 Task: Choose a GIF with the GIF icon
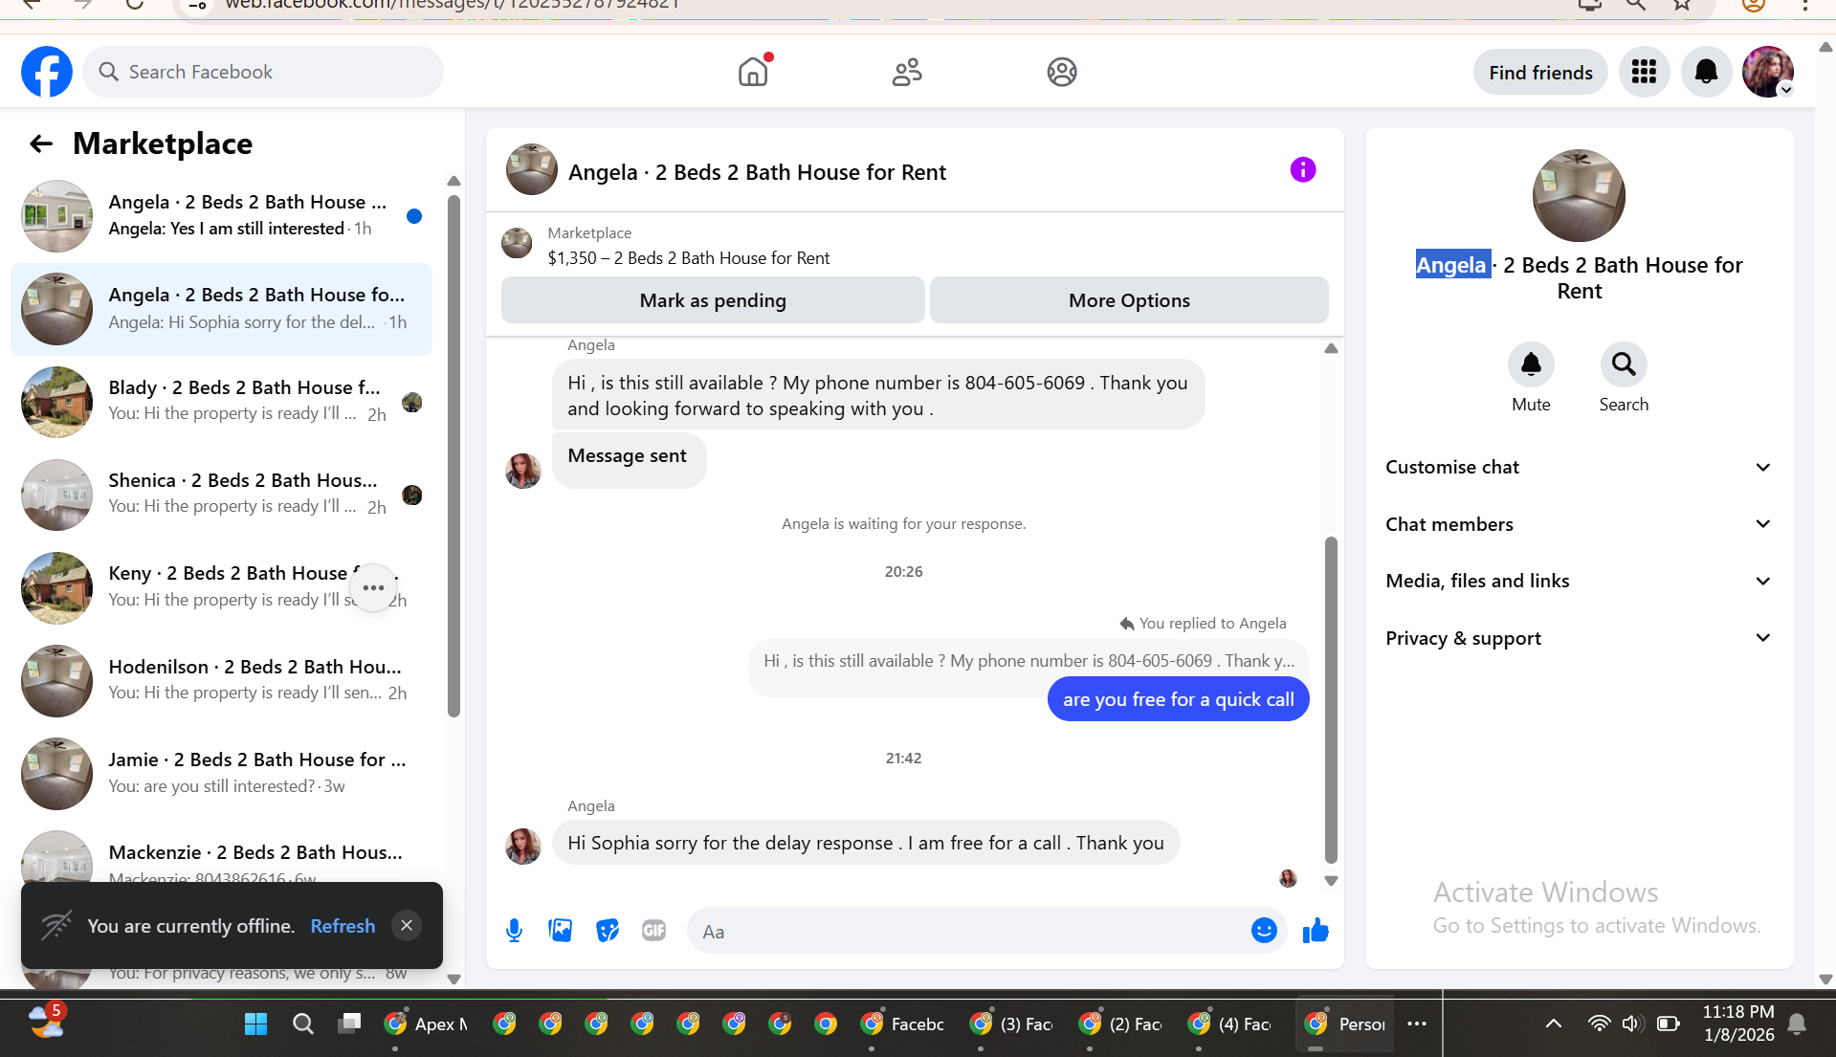coord(653,931)
